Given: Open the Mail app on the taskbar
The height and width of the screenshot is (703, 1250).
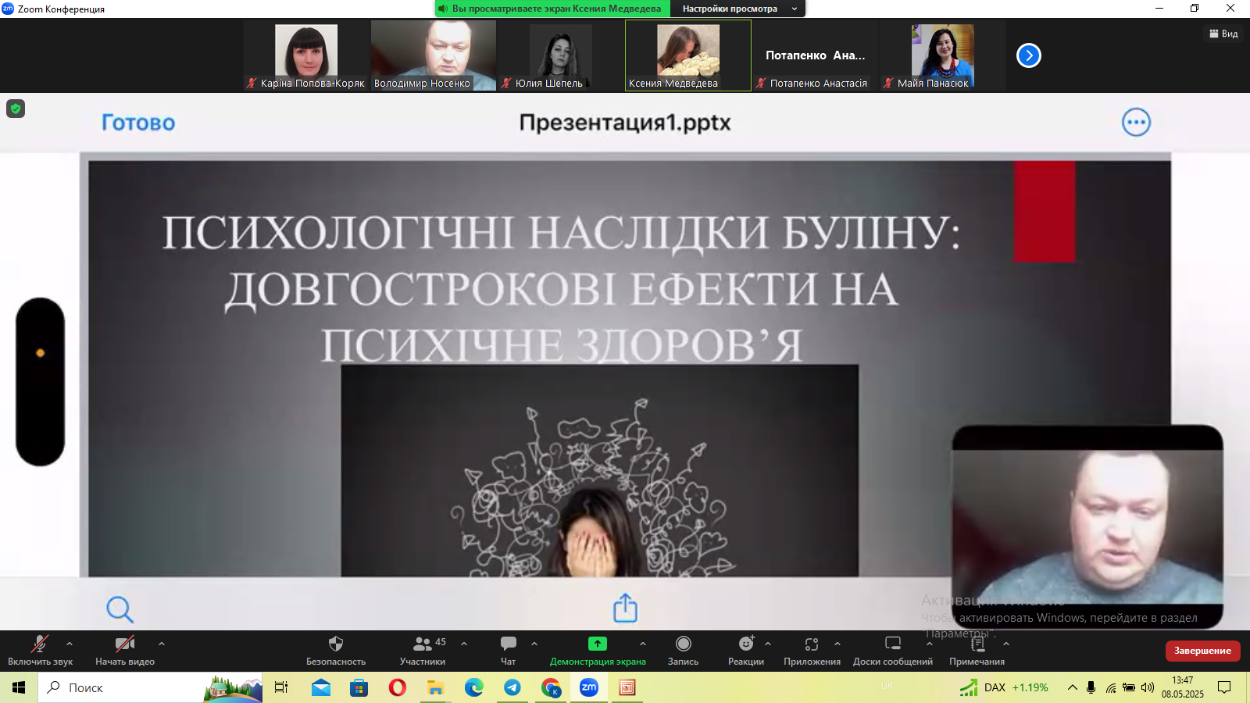Looking at the screenshot, I should point(321,687).
